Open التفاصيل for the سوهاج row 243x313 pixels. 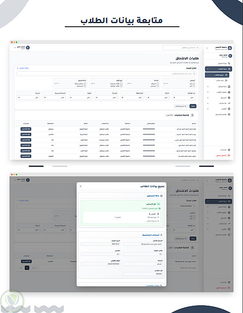[26, 129]
